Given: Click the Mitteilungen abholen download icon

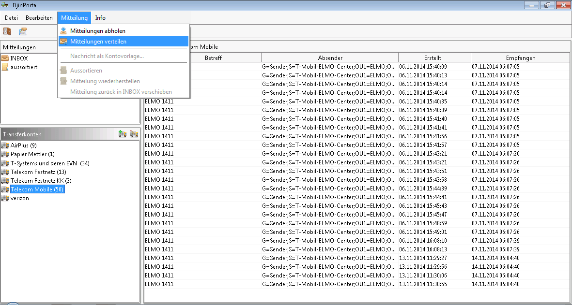Looking at the screenshot, I should pos(64,31).
